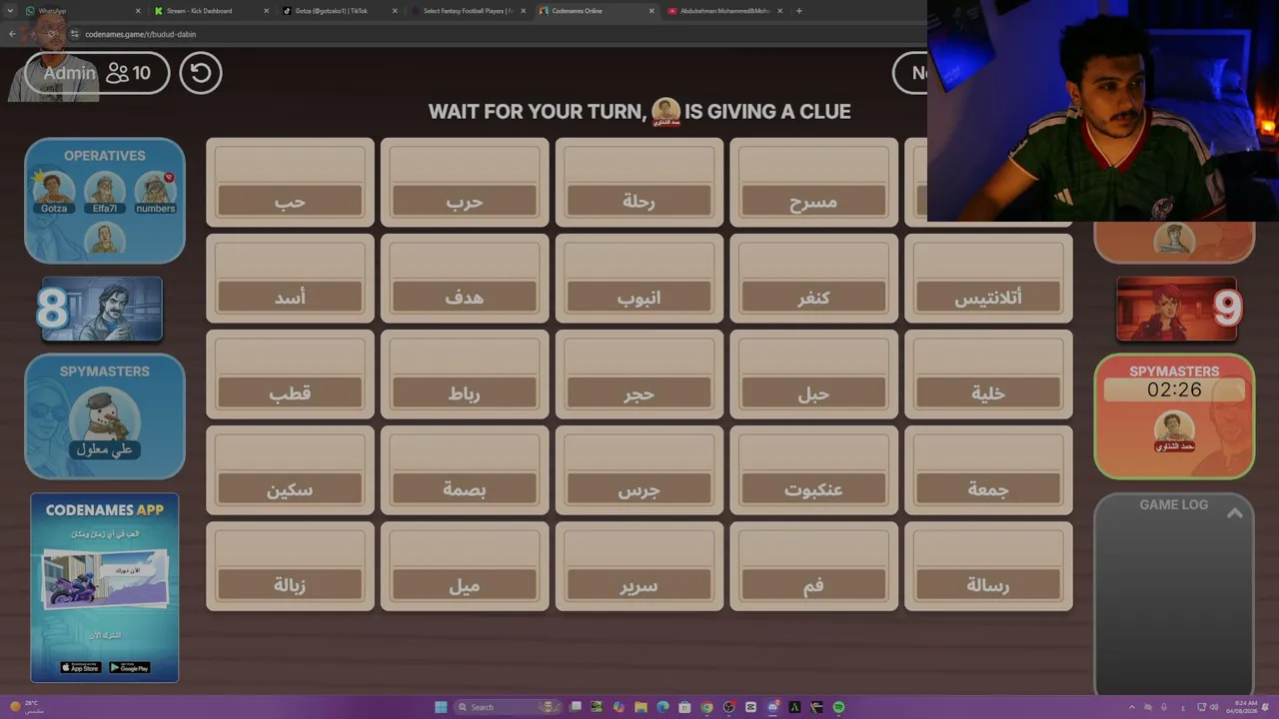1279x719 pixels.
Task: Click the numbers operative avatar
Action: pyautogui.click(x=155, y=189)
